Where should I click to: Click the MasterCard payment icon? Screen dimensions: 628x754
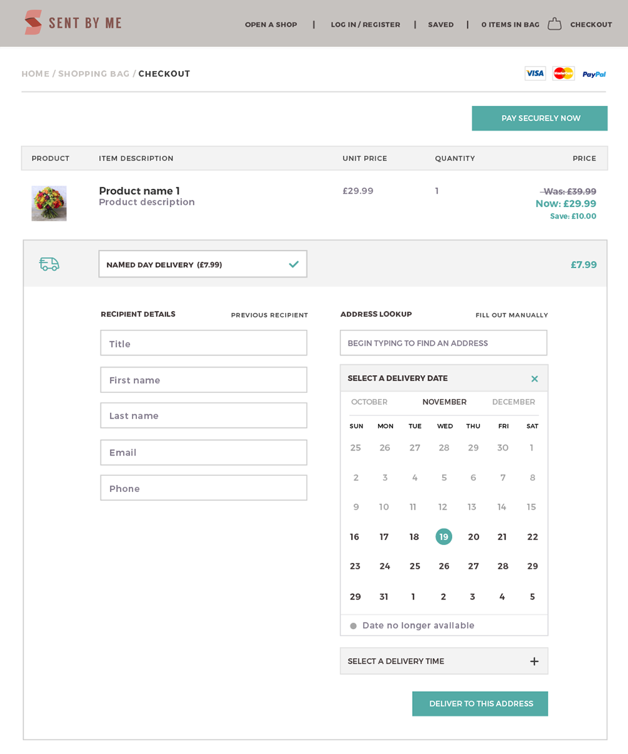point(563,74)
